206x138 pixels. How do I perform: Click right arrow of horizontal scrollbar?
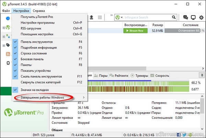pos(203,68)
